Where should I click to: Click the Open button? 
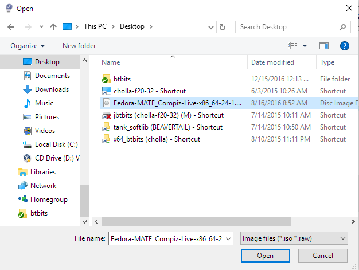click(x=266, y=256)
